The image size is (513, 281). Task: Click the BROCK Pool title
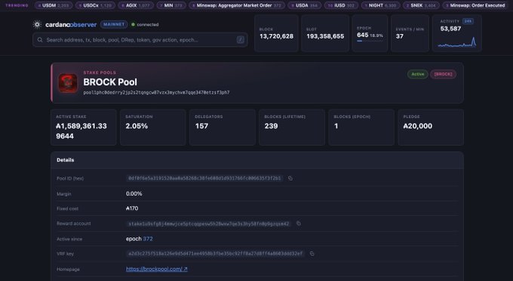click(x=110, y=82)
